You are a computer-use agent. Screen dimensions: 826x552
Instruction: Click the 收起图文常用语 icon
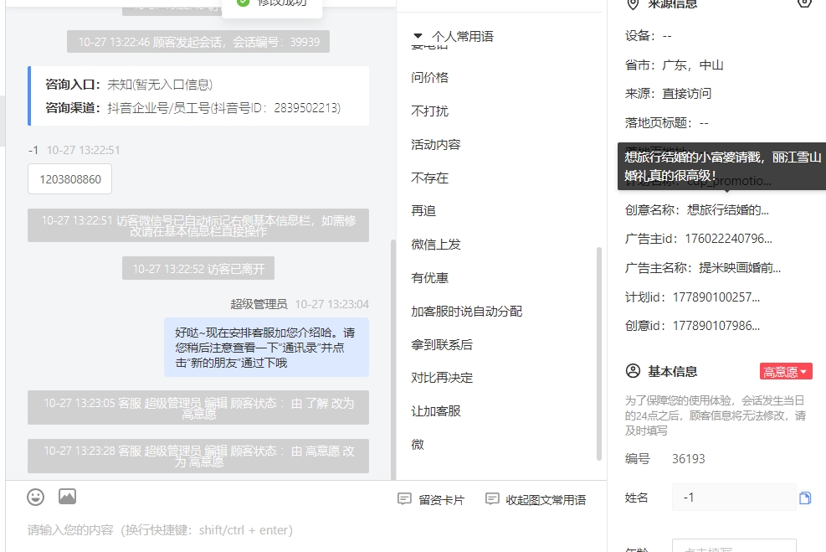tap(492, 498)
